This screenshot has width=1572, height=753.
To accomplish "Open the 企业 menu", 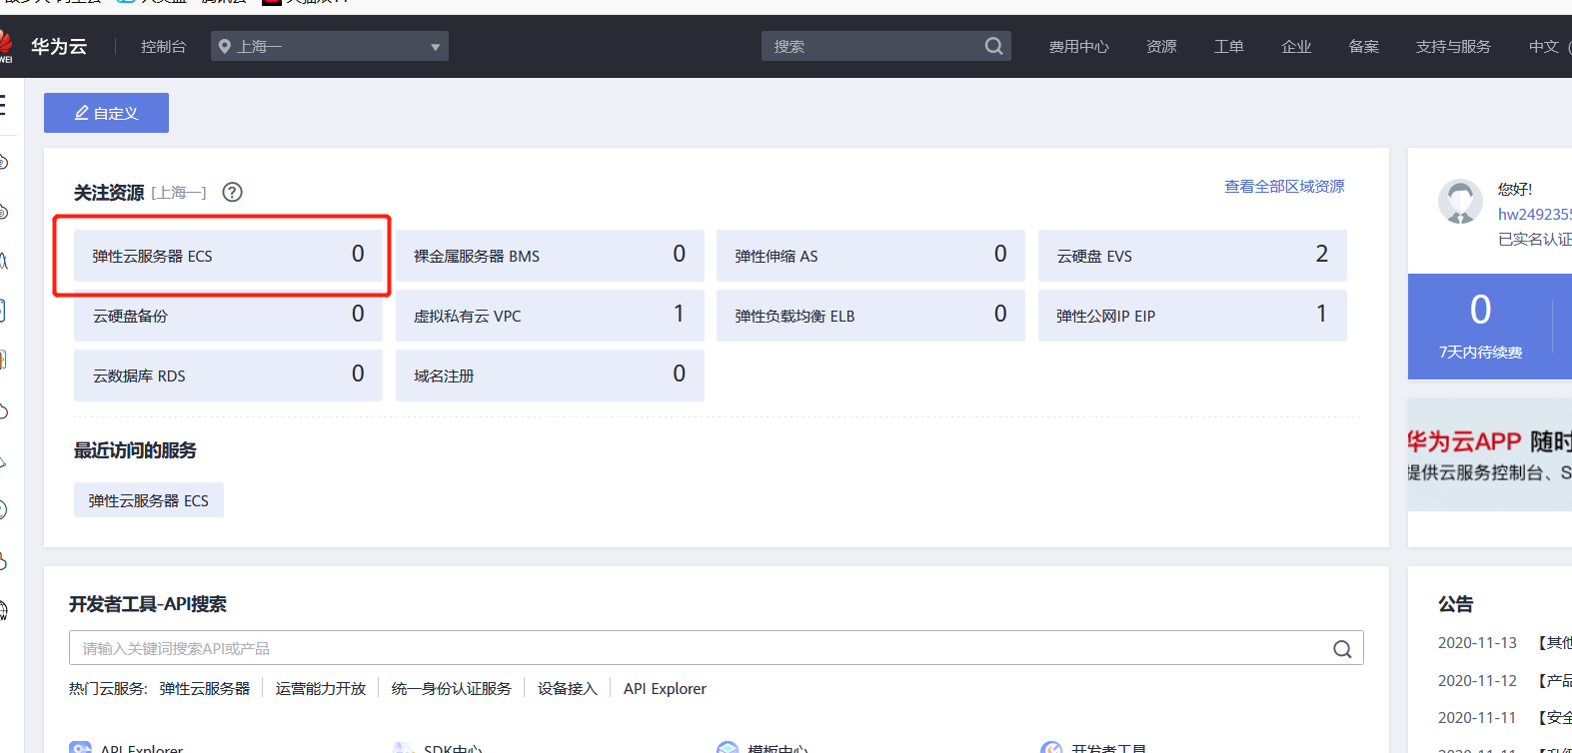I will click(1296, 46).
